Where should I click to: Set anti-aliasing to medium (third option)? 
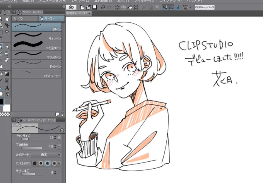coord(48,163)
